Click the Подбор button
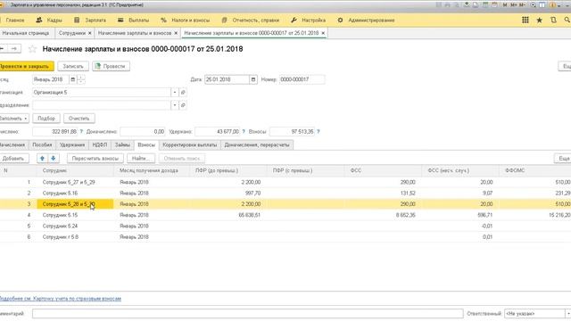Screen dimensions: 571x321 (x=46, y=119)
